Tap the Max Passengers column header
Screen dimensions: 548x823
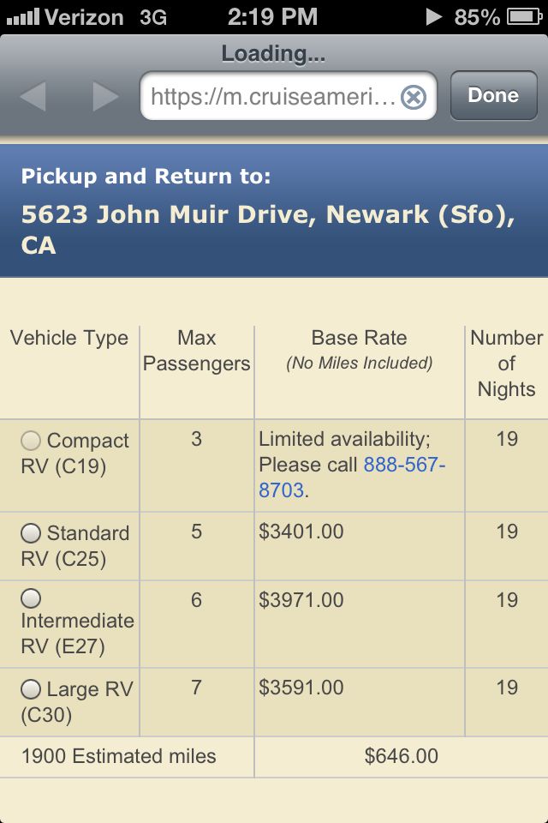point(197,350)
